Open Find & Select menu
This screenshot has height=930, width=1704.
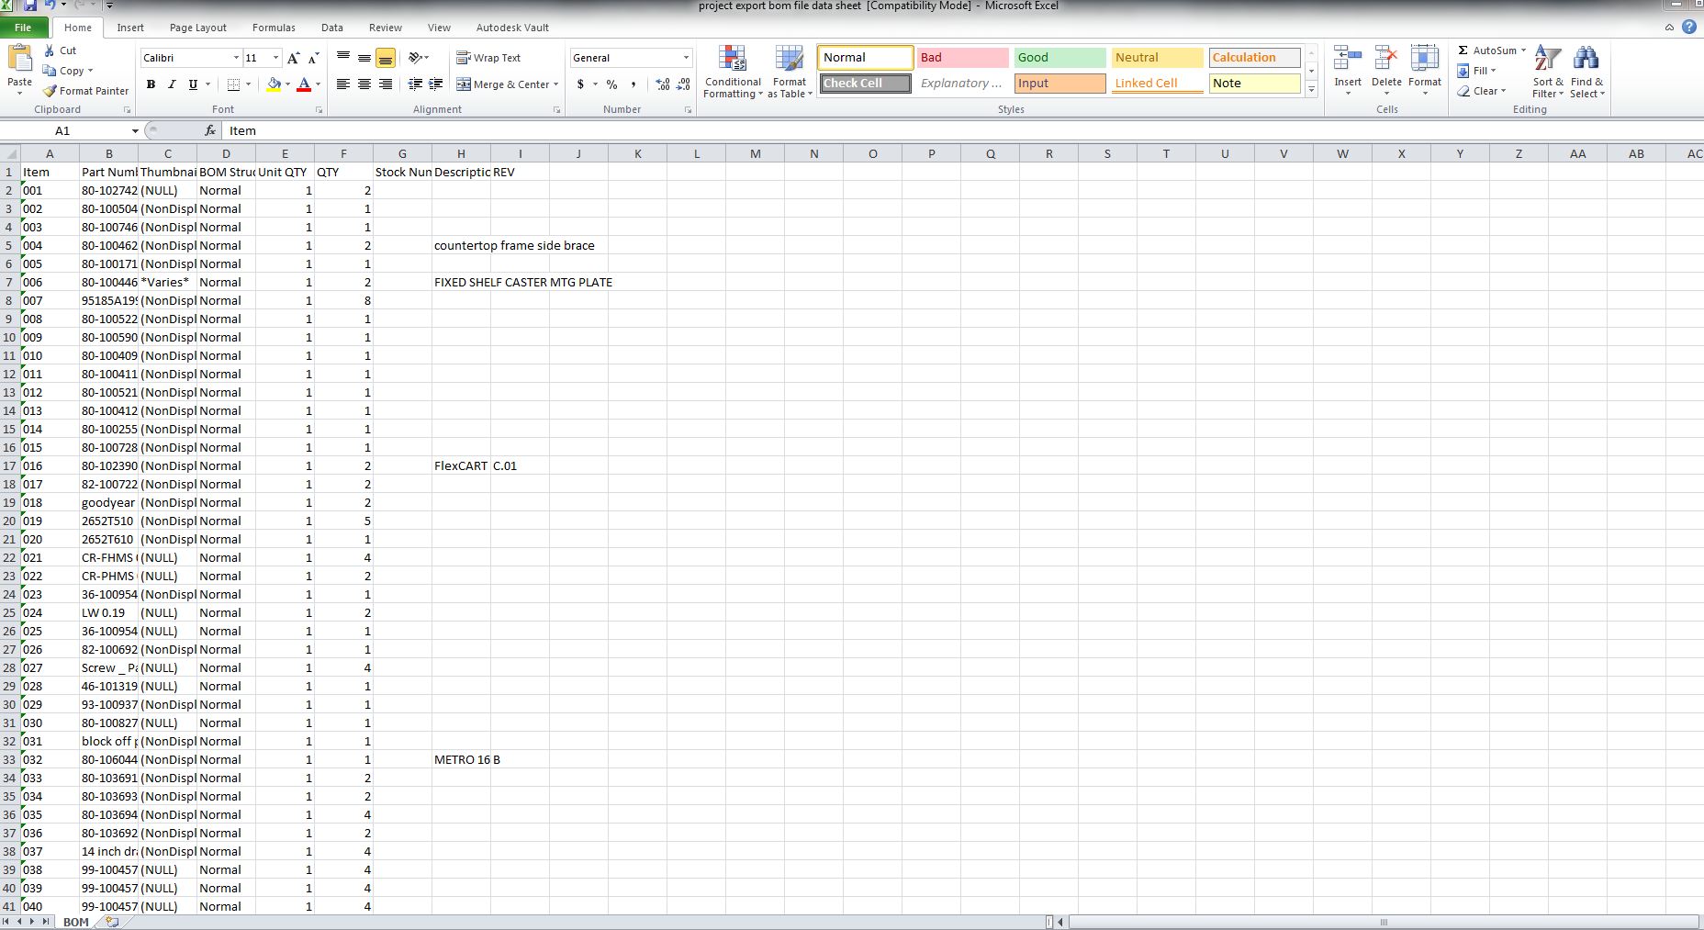(x=1586, y=72)
